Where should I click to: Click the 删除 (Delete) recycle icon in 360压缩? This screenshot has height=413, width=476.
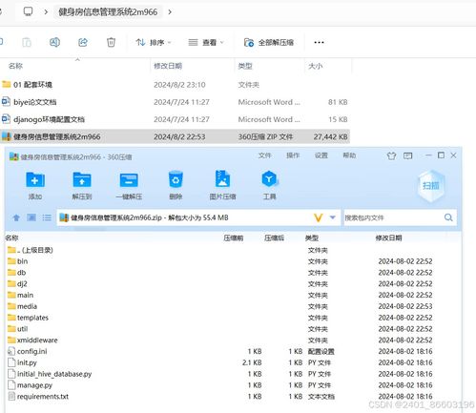176,180
